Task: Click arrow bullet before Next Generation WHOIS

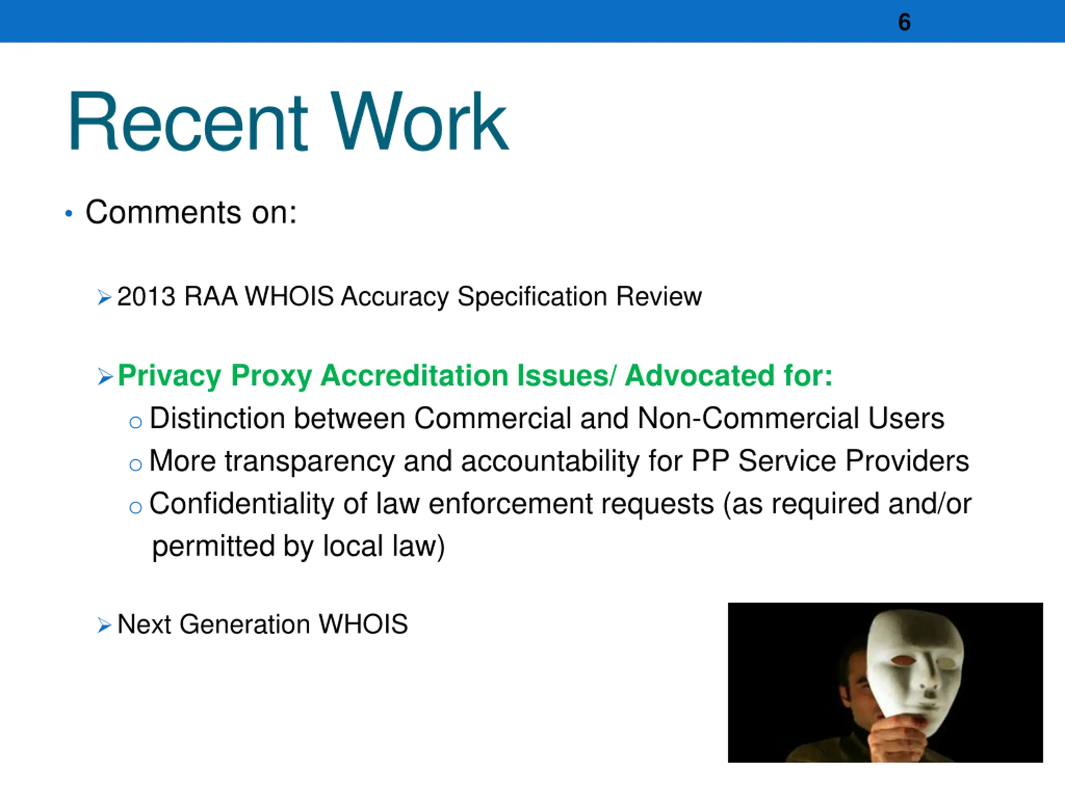Action: (104, 626)
